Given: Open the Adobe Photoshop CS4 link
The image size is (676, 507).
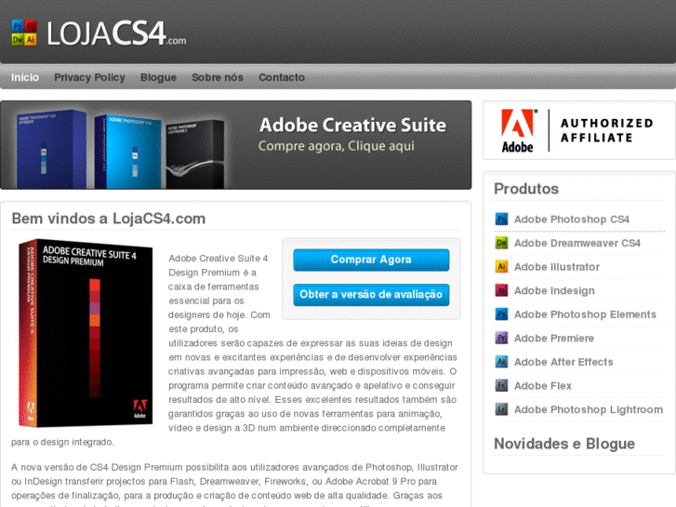Looking at the screenshot, I should point(572,220).
